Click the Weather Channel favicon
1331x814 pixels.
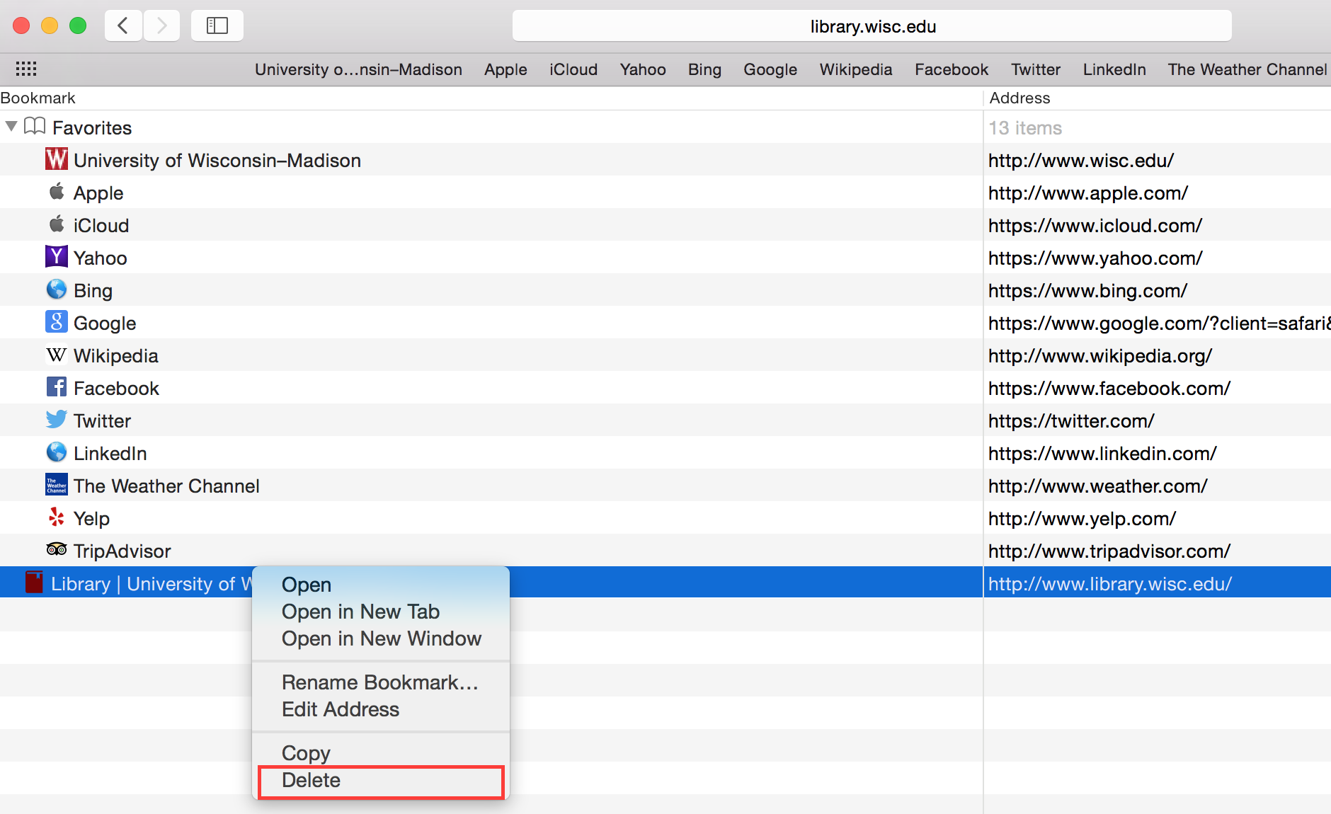pos(57,484)
